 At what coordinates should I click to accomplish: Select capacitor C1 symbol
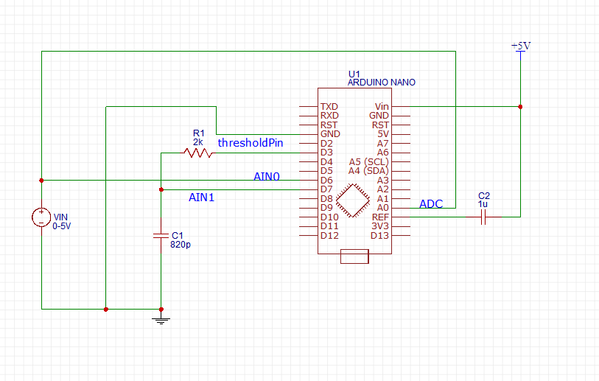[x=161, y=235]
